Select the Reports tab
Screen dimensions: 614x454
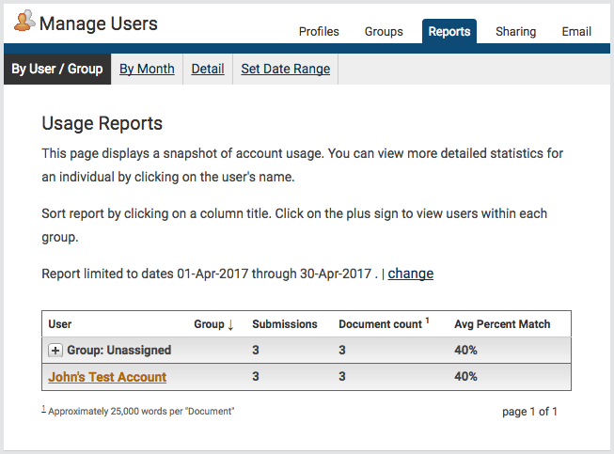coord(449,31)
